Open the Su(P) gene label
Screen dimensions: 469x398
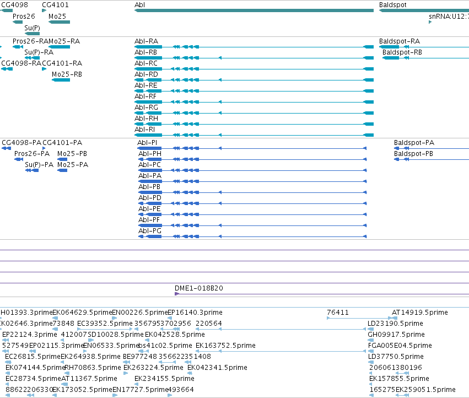coord(32,28)
